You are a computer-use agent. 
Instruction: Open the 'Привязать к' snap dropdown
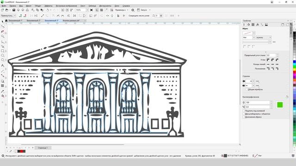pos(128,10)
